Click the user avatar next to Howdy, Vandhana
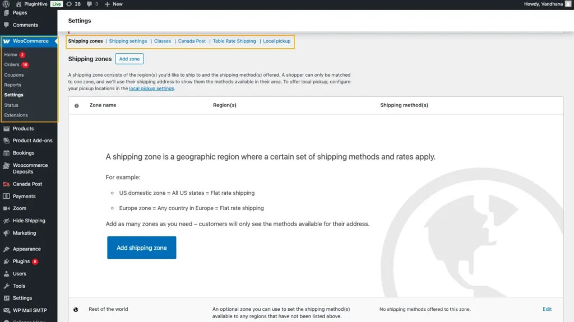This screenshot has height=322, width=574. (x=568, y=4)
